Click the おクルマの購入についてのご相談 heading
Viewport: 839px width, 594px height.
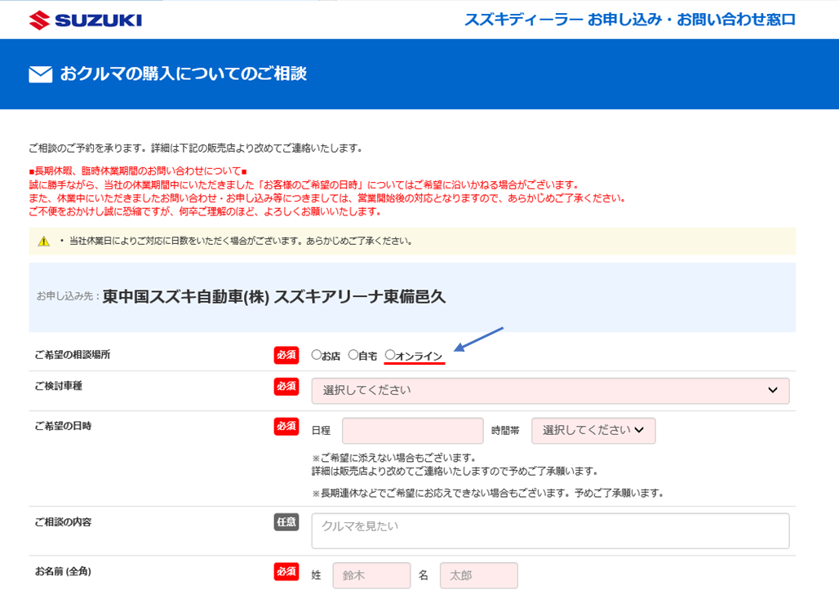click(184, 74)
